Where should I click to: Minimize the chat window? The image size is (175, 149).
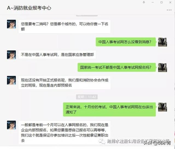[153, 2]
